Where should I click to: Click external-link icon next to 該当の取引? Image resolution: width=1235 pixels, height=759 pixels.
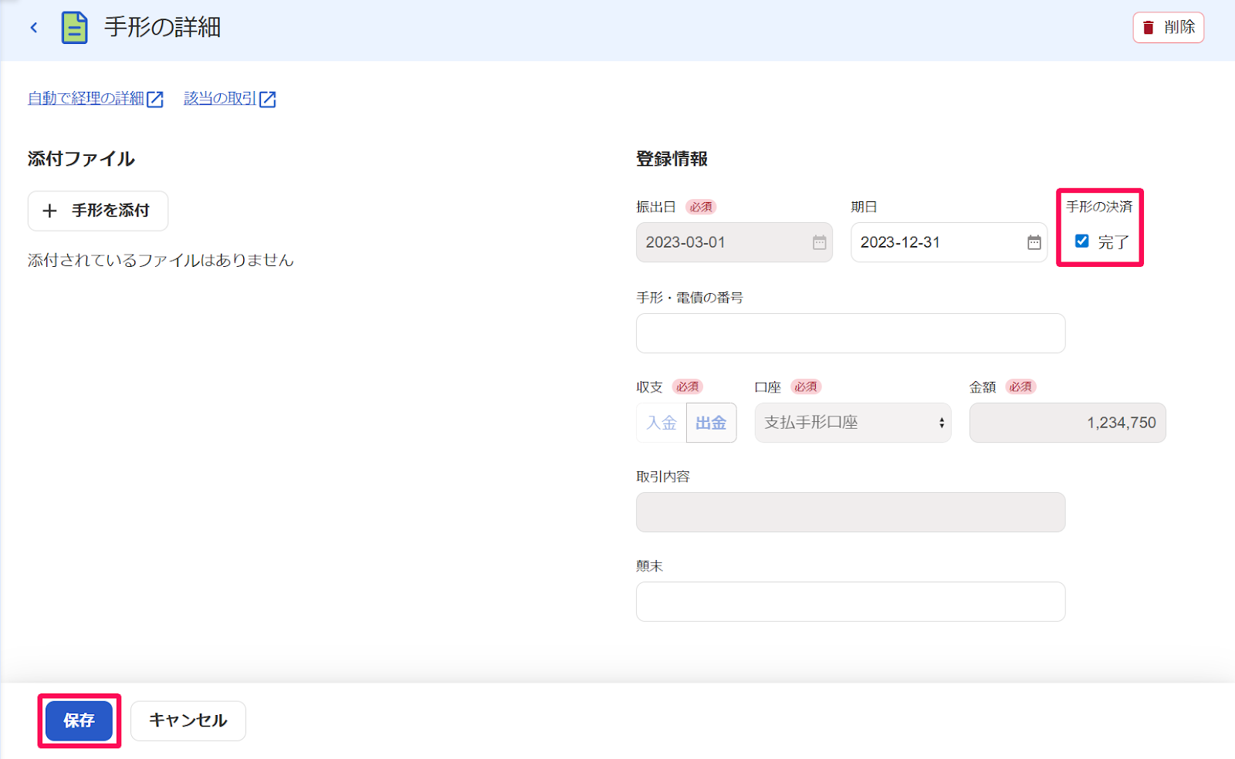268,100
